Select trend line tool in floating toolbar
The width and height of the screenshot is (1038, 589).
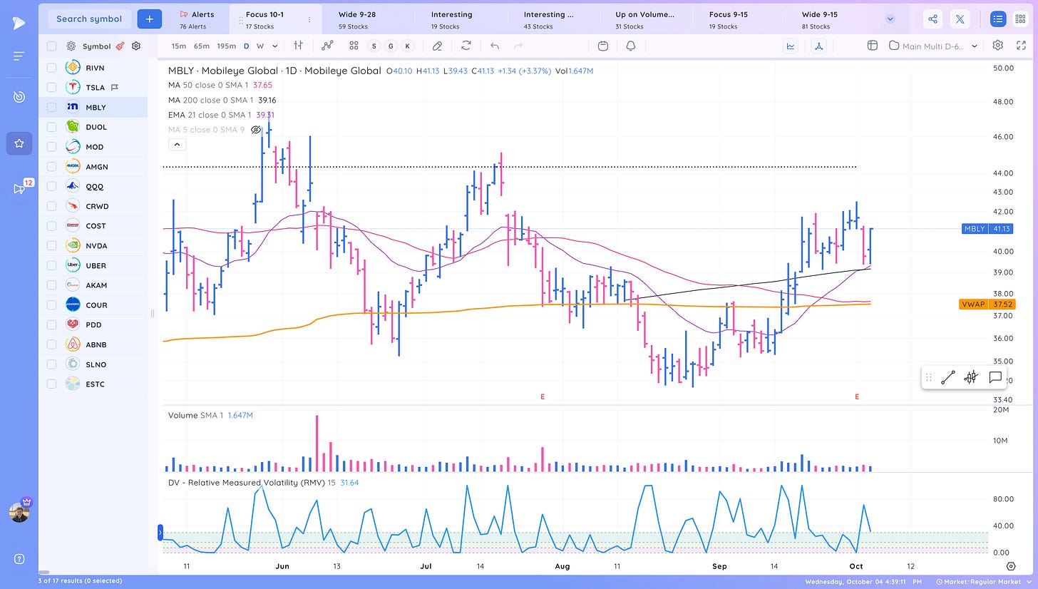pos(947,378)
